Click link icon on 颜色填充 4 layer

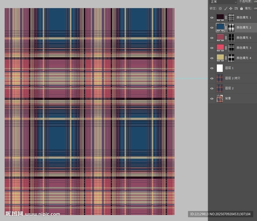click(x=226, y=58)
